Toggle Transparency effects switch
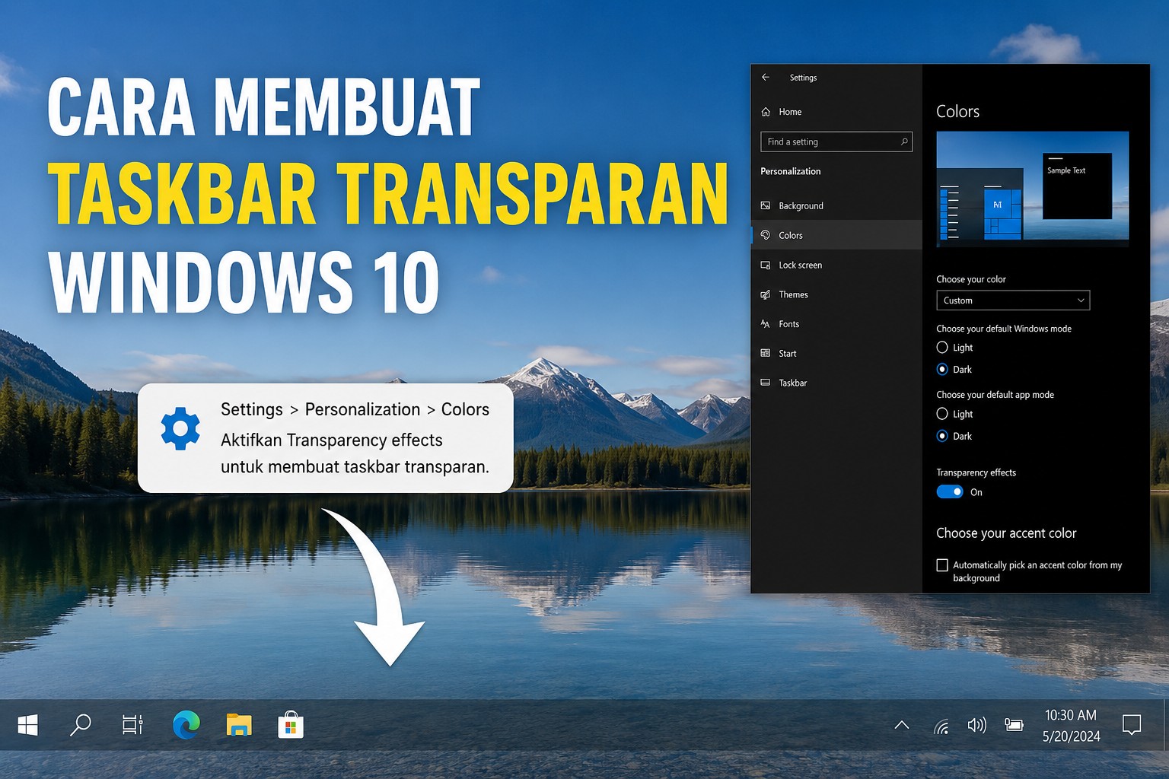 tap(950, 492)
